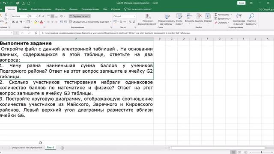The image size is (274, 154).
Task: Open the font size dropdown
Action: tap(36, 16)
